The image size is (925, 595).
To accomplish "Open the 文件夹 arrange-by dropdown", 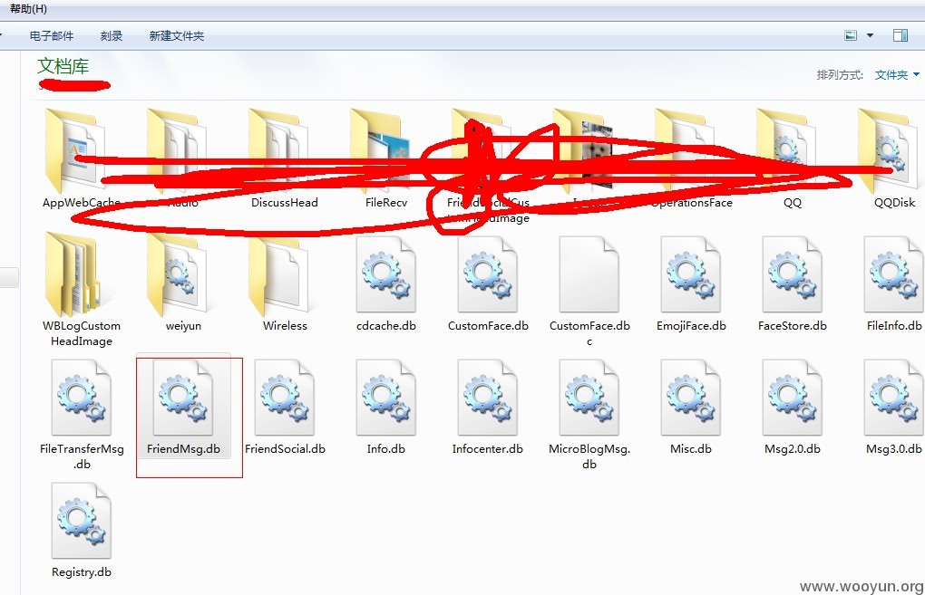I will 897,75.
